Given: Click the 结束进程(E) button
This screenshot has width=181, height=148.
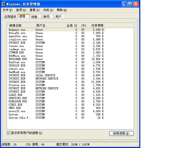Looking at the screenshot, I should coord(121,133).
